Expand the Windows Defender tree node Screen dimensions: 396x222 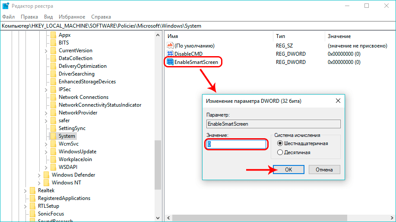(x=39, y=175)
